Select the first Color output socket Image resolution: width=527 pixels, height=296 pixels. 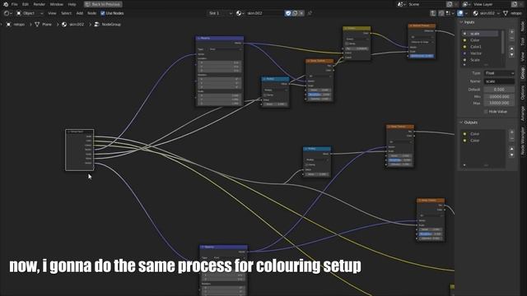click(x=483, y=134)
